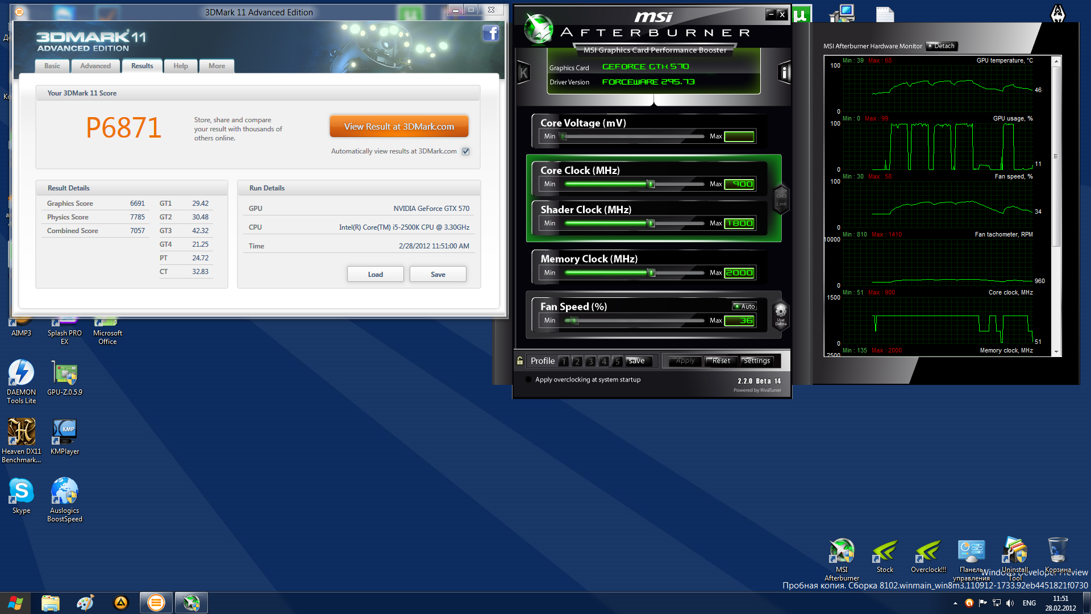Toggle the core and shader clock Link button

pos(781,199)
